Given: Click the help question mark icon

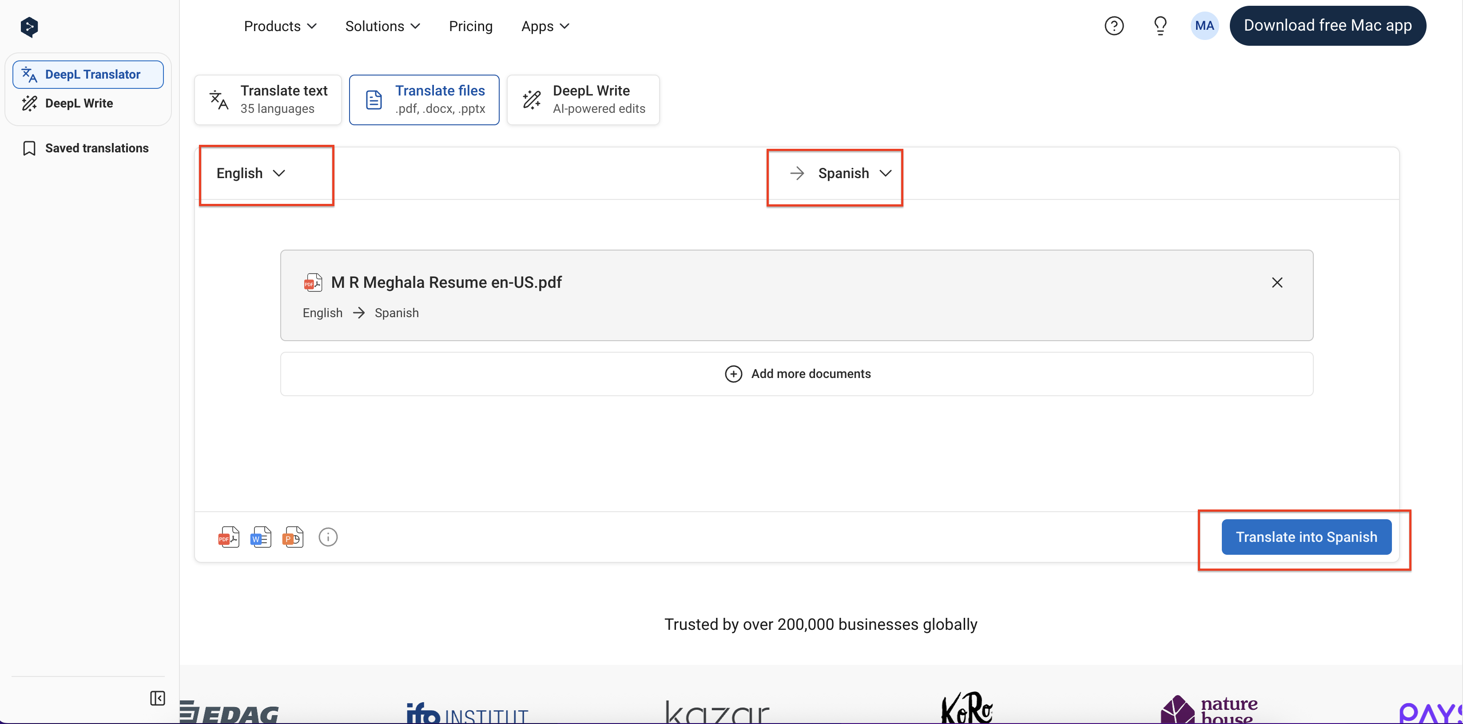Looking at the screenshot, I should (x=1114, y=26).
